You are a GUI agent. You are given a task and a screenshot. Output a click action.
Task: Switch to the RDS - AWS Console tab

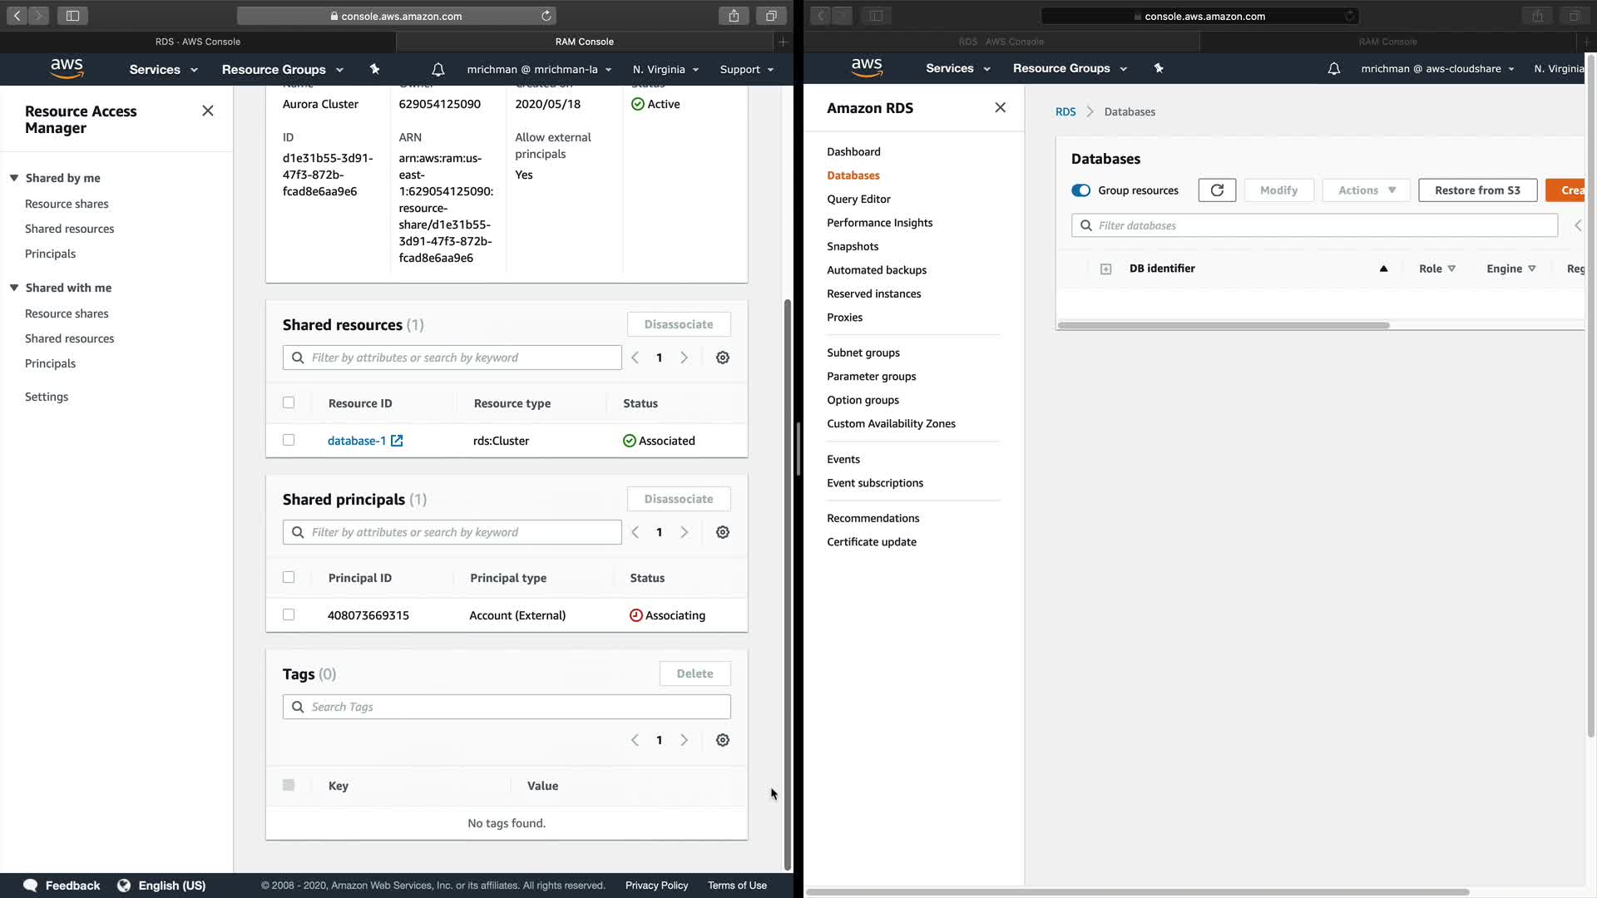pos(198,42)
